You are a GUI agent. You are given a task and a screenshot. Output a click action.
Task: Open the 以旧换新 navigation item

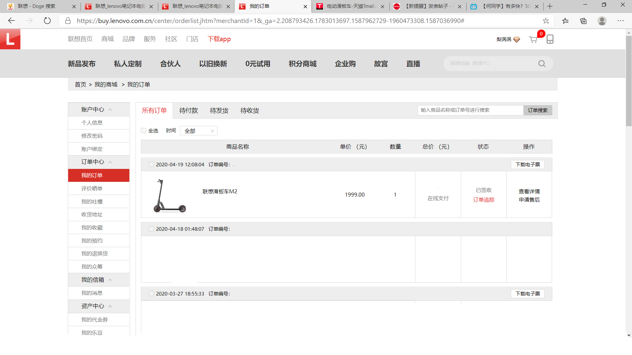tap(213, 64)
